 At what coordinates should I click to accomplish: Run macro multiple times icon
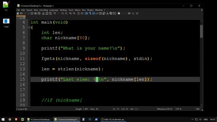(129, 14)
